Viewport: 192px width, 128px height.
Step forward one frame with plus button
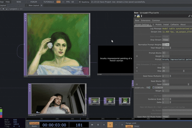pos(122,125)
